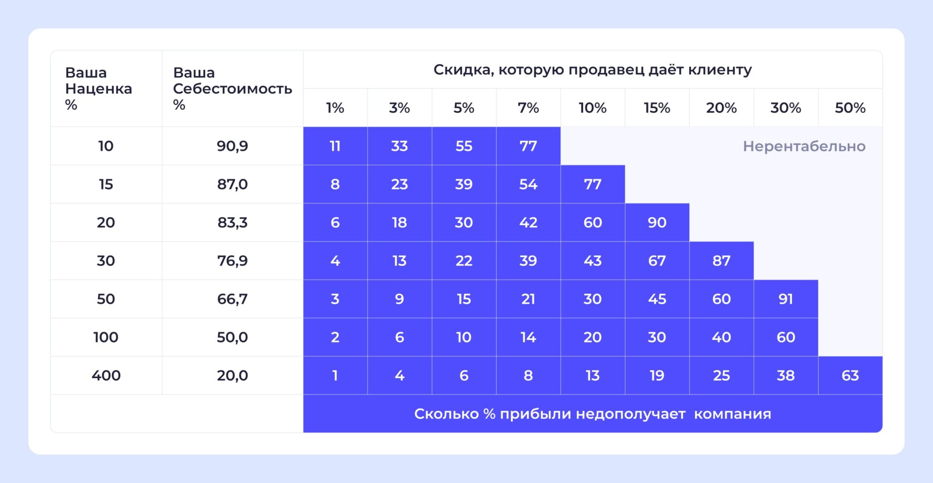933x483 pixels.
Task: Click the blue cell showing 63
Action: pos(850,375)
